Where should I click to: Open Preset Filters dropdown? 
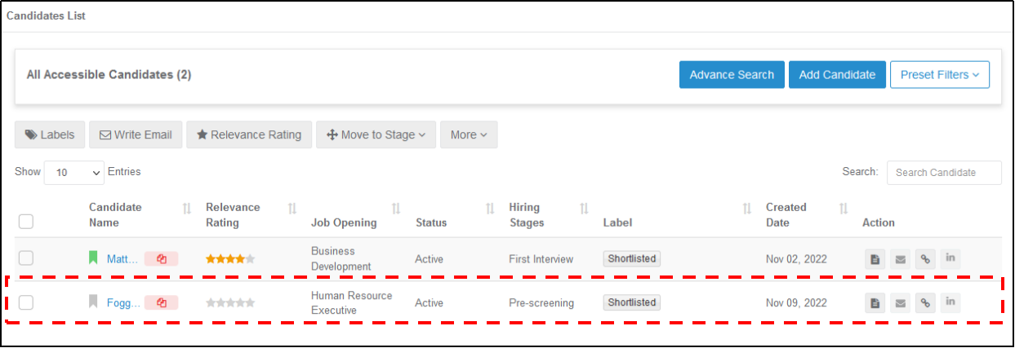tap(940, 74)
